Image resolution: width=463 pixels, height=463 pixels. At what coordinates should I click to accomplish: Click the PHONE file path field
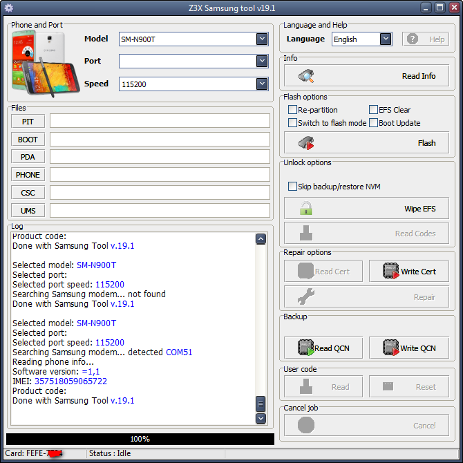[160, 175]
